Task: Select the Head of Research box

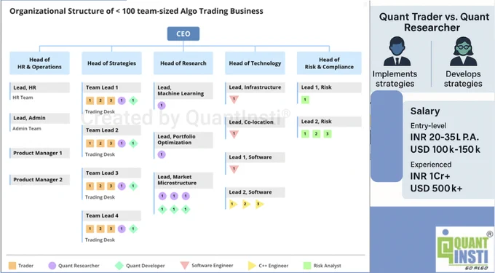Action: point(183,63)
